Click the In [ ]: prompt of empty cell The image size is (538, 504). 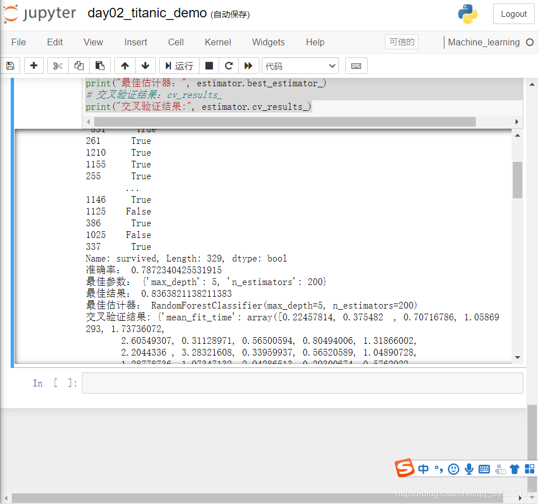click(55, 383)
